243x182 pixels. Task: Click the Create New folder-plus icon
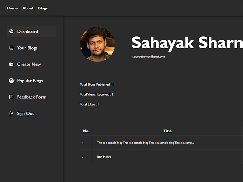pos(11,64)
